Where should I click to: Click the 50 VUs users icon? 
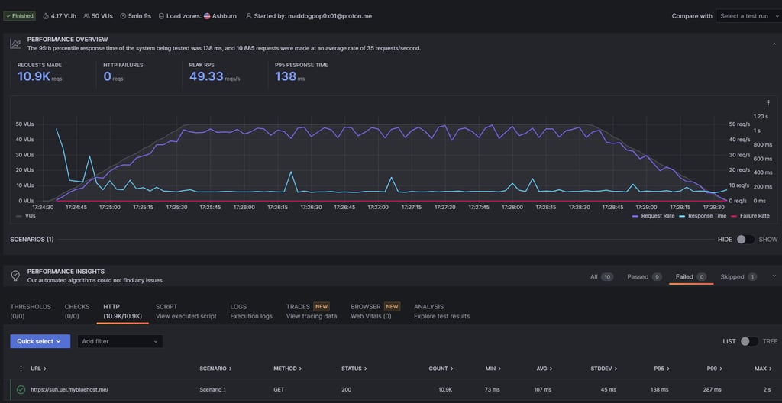(87, 16)
